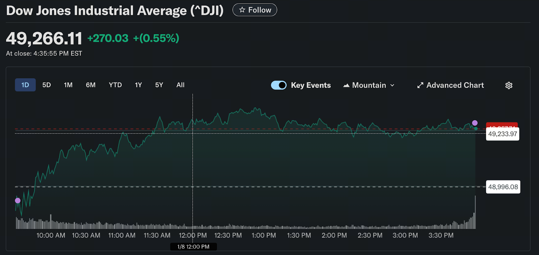539x255 pixels.
Task: Click the +270.03 change value
Action: pos(108,38)
